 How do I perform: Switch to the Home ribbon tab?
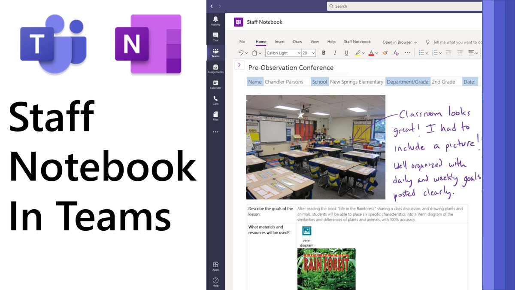click(x=261, y=42)
